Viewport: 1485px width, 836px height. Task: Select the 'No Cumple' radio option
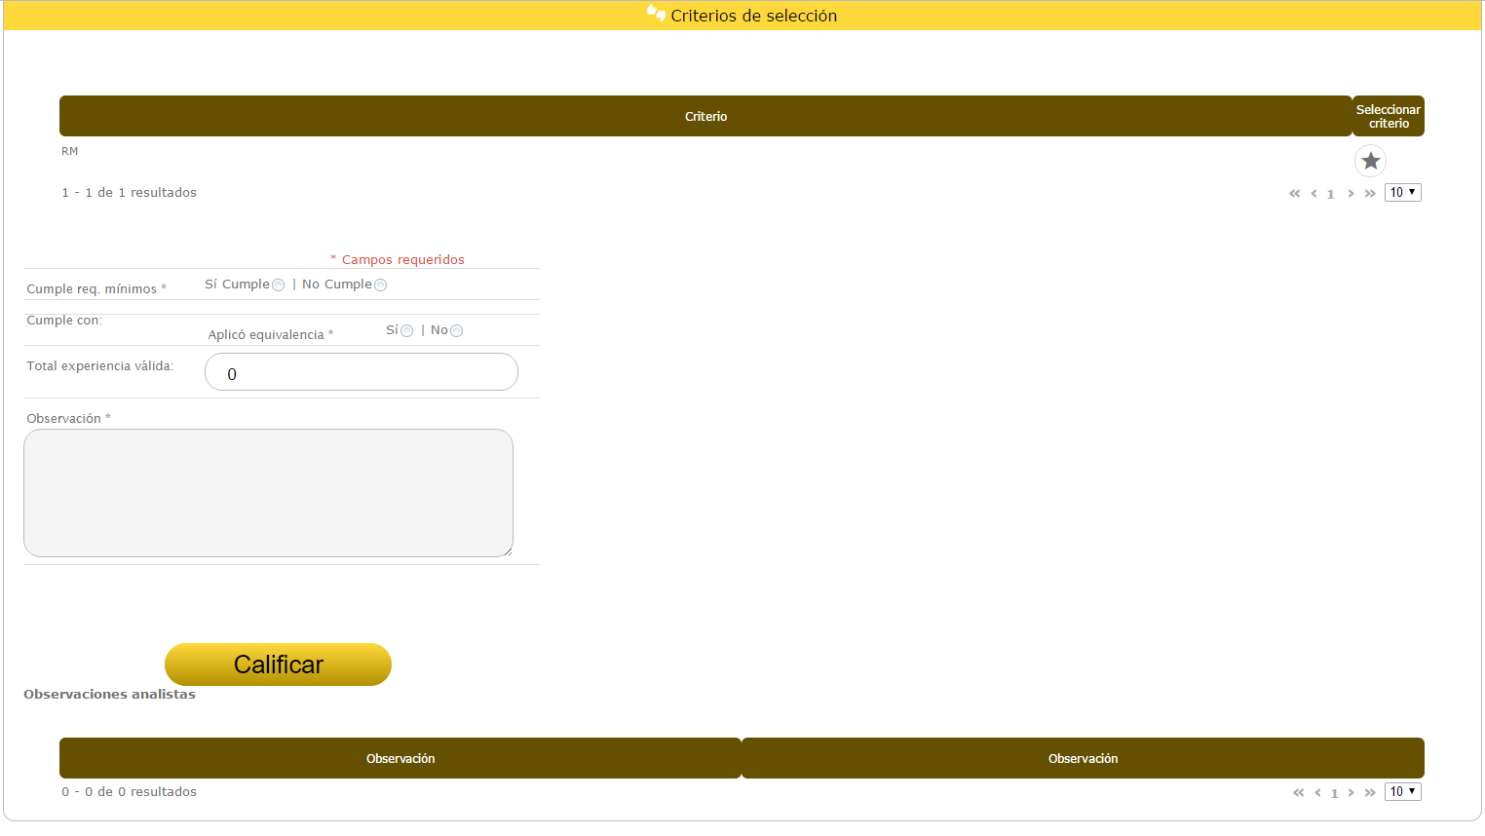tap(381, 285)
